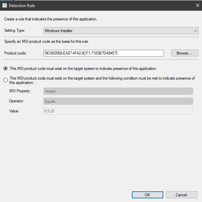Close the Detection Rule dialog

tap(197, 5)
